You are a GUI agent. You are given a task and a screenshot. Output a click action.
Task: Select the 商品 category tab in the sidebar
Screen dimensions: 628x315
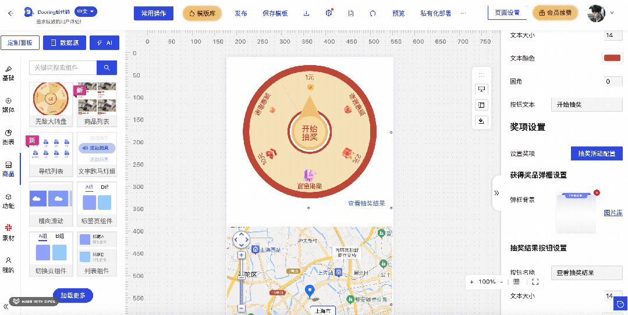click(8, 170)
